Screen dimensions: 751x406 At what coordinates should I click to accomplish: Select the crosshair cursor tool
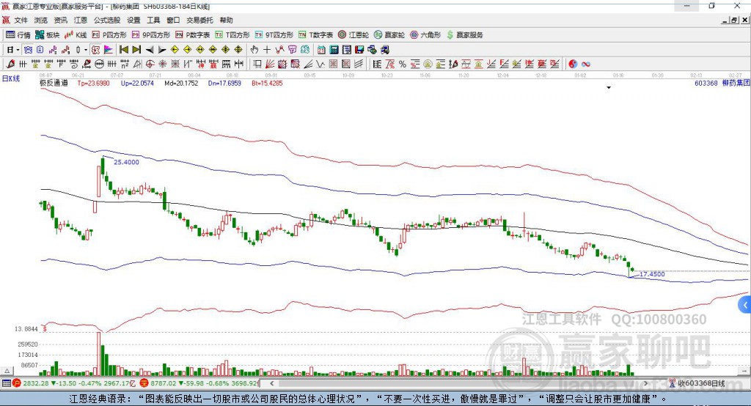coord(267,50)
